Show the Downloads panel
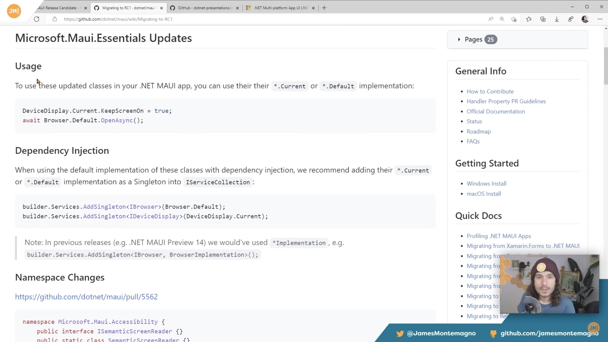Image resolution: width=608 pixels, height=342 pixels. [x=556, y=19]
